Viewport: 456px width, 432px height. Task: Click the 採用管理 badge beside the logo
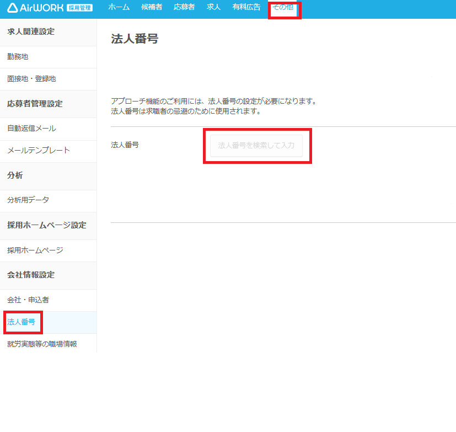coord(79,8)
